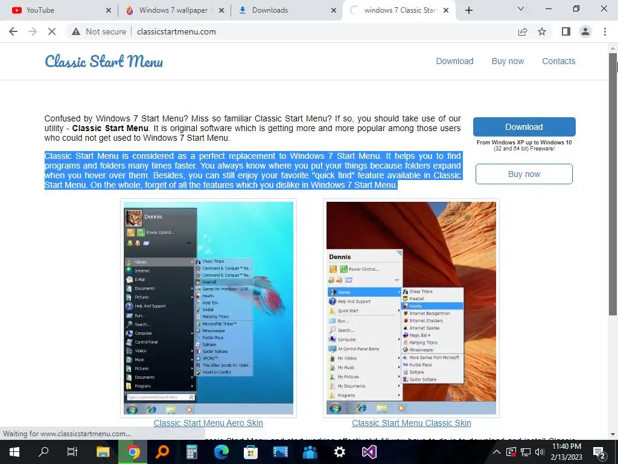The width and height of the screenshot is (618, 464).
Task: Click the network tray icon
Action: pos(526,452)
